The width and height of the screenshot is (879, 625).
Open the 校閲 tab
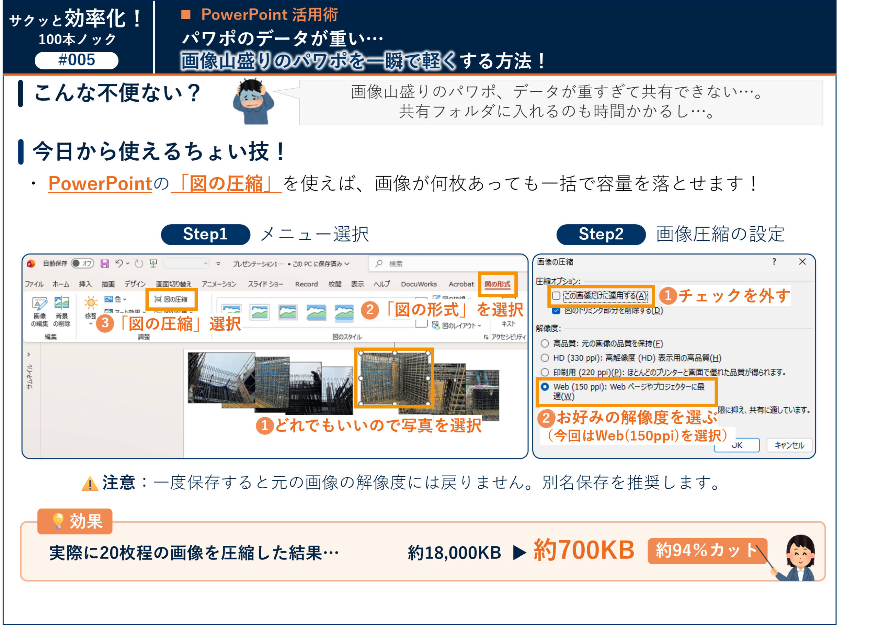coord(335,284)
